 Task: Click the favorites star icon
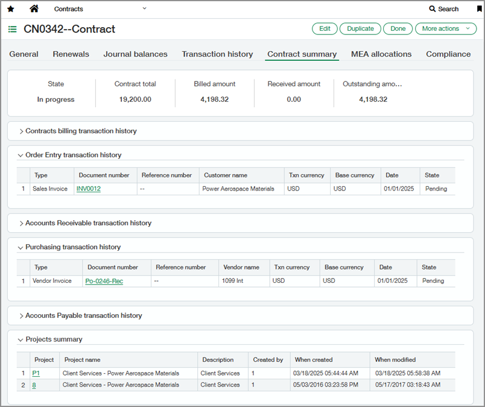tap(10, 8)
